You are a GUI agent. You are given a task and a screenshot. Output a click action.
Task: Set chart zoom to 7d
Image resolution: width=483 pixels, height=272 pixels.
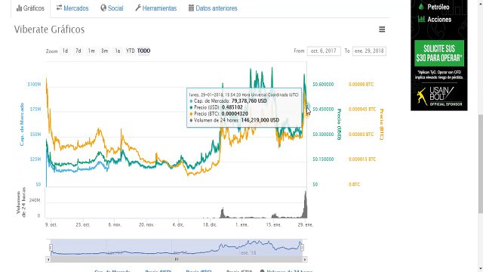[78, 51]
